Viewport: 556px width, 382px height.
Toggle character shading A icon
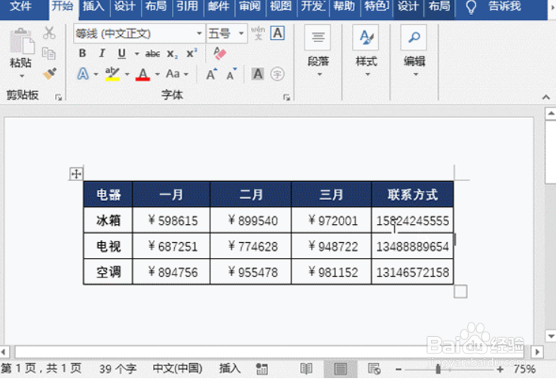click(x=258, y=74)
